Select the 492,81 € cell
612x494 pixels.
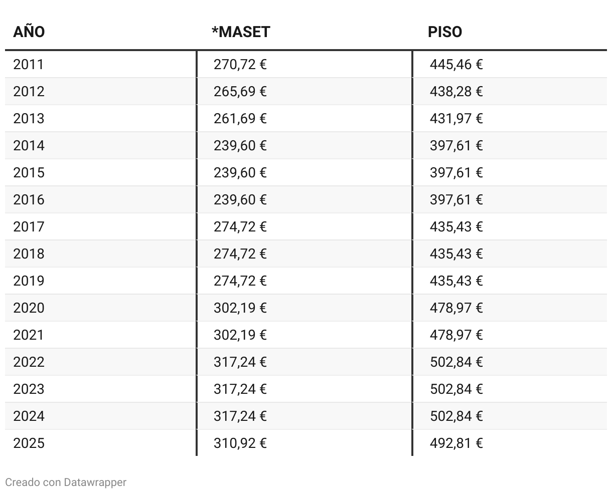click(x=456, y=443)
